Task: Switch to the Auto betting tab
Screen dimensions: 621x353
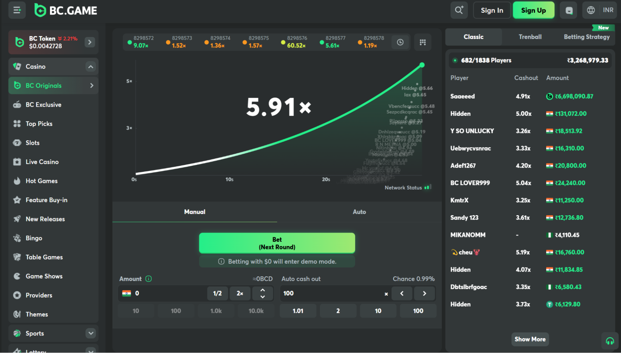Action: pos(359,212)
